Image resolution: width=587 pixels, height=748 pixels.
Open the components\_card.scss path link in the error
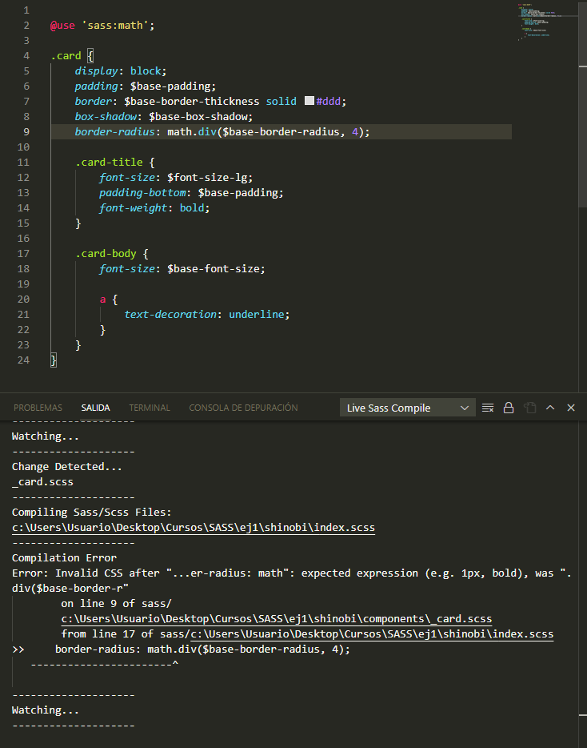click(x=276, y=619)
